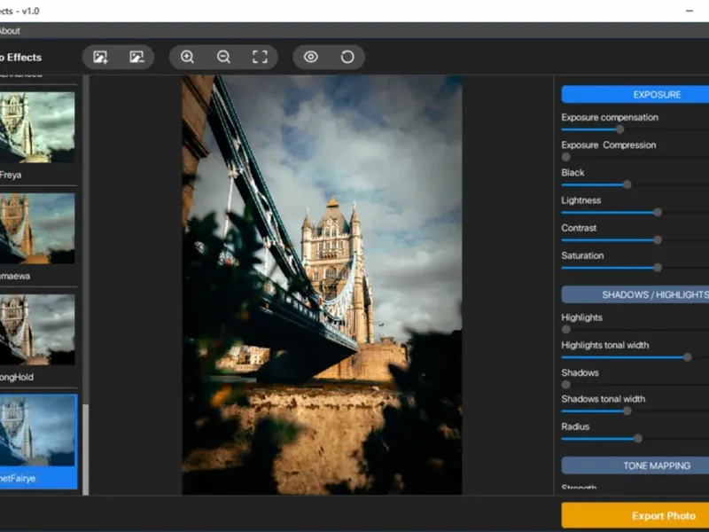Screen dimensions: 709x532
Task: Click the Exposure compensation slider handle
Action: point(619,129)
